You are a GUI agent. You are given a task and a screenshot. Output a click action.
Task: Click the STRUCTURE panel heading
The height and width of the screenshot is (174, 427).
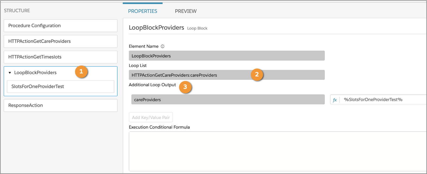[17, 11]
